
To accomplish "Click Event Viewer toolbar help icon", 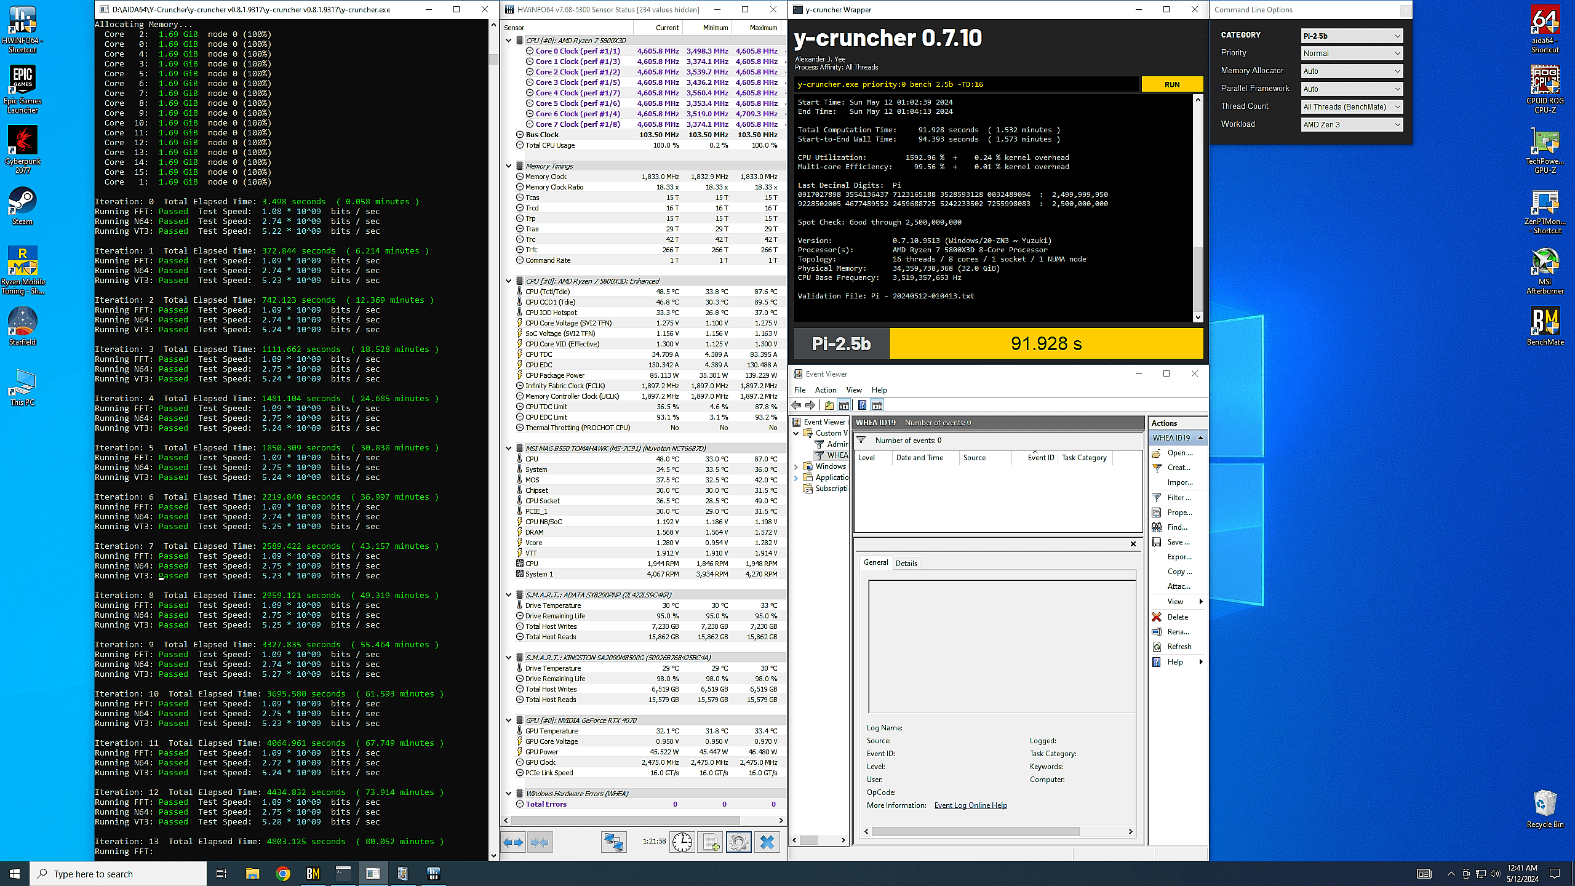I will (862, 405).
